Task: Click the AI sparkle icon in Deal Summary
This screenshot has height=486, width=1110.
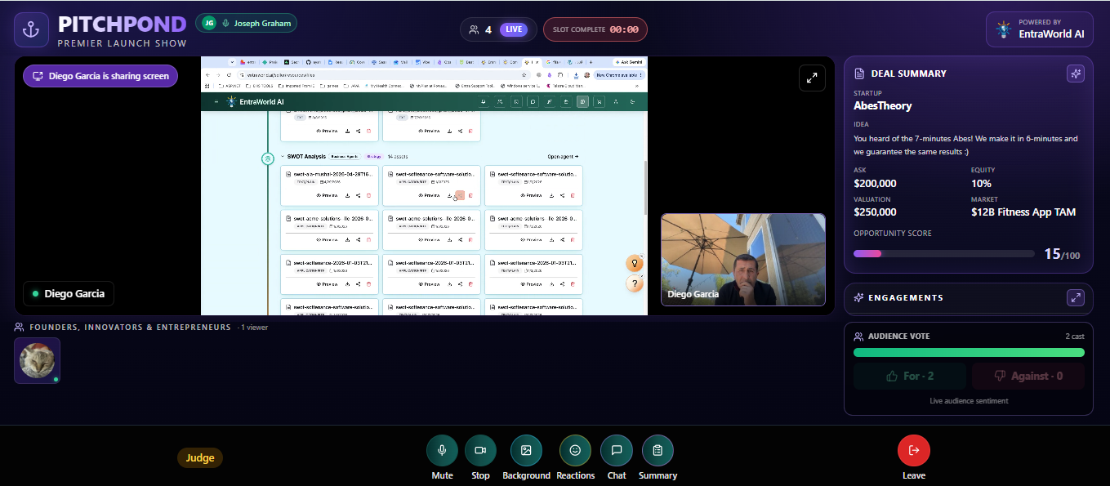Action: [1076, 74]
